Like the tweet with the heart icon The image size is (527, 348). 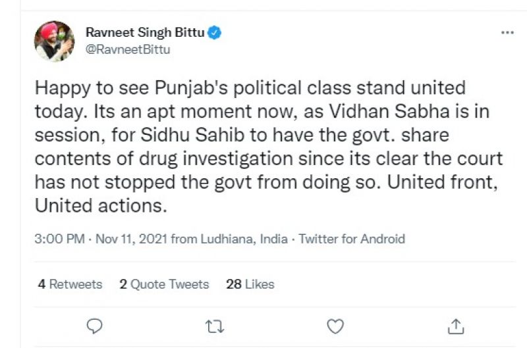(335, 326)
